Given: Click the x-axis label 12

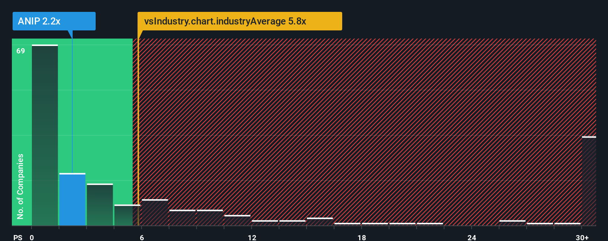Looking at the screenshot, I should click(x=252, y=237).
